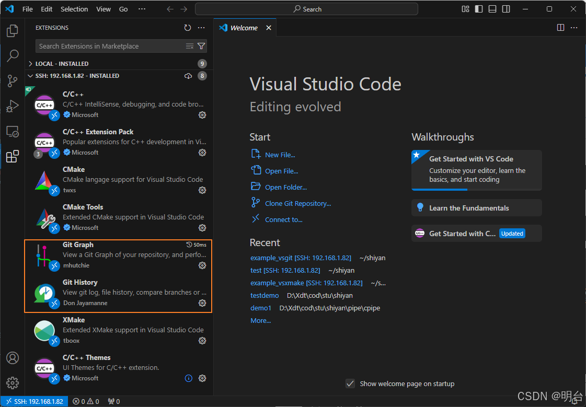586x407 pixels.
Task: Open recent test SSH workspace
Action: (285, 270)
